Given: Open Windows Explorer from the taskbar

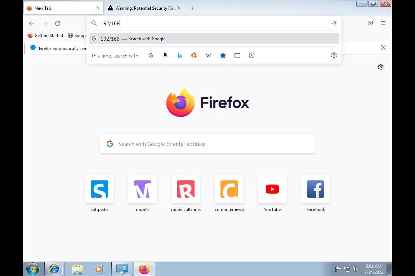Looking at the screenshot, I should tap(77, 269).
